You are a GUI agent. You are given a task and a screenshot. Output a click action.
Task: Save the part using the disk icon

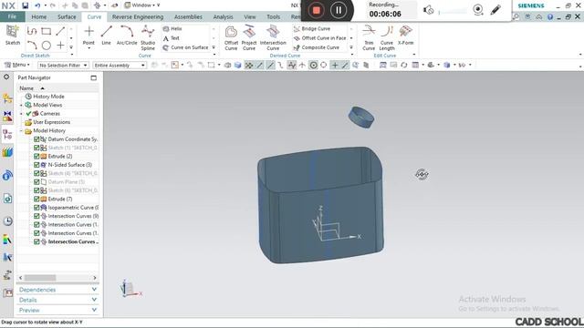tap(25, 5)
